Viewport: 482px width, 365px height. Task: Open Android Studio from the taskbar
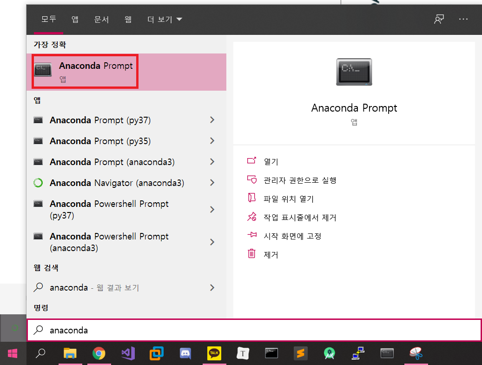coord(329,353)
